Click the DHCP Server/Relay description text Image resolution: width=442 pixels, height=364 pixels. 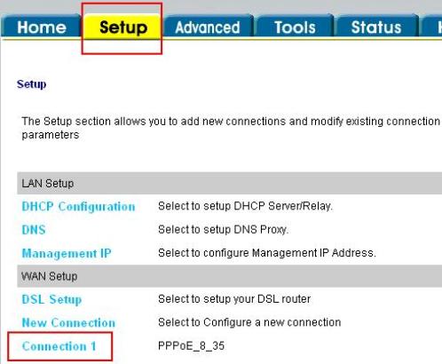(x=245, y=206)
